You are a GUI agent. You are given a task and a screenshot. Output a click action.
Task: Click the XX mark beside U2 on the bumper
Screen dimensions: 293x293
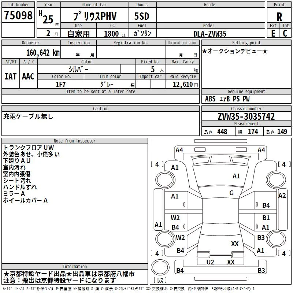tap(231, 262)
